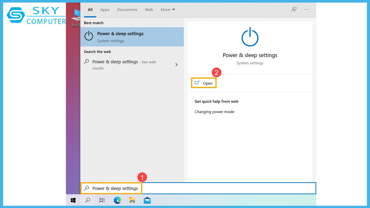Expand web result arrow for Power & sleep
The image size is (370, 208).
pyautogui.click(x=176, y=65)
